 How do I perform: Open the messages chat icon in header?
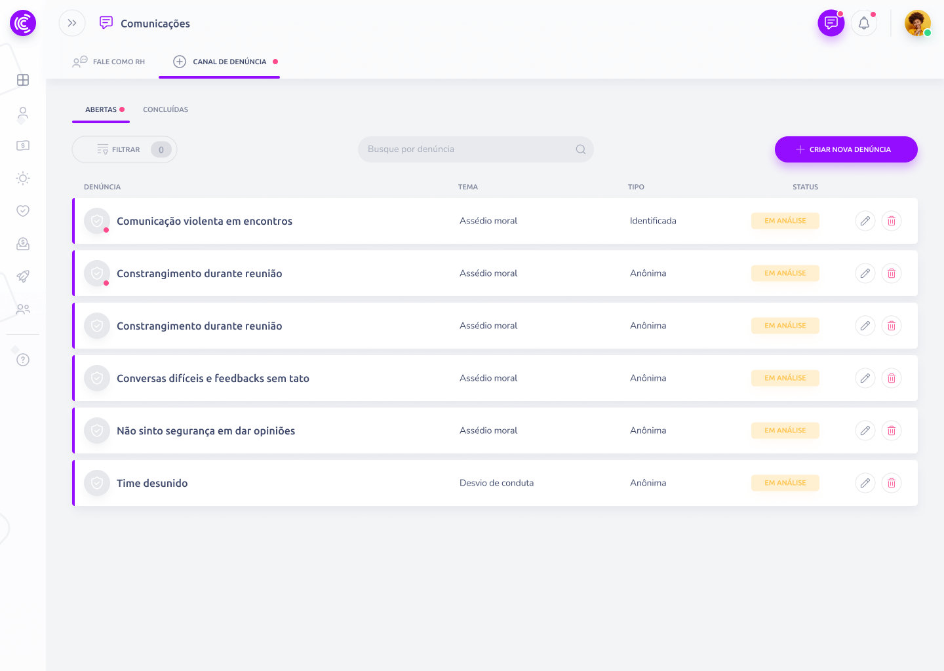click(x=831, y=23)
